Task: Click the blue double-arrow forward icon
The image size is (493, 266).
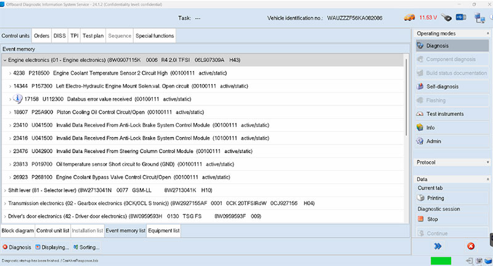Action: point(438,246)
